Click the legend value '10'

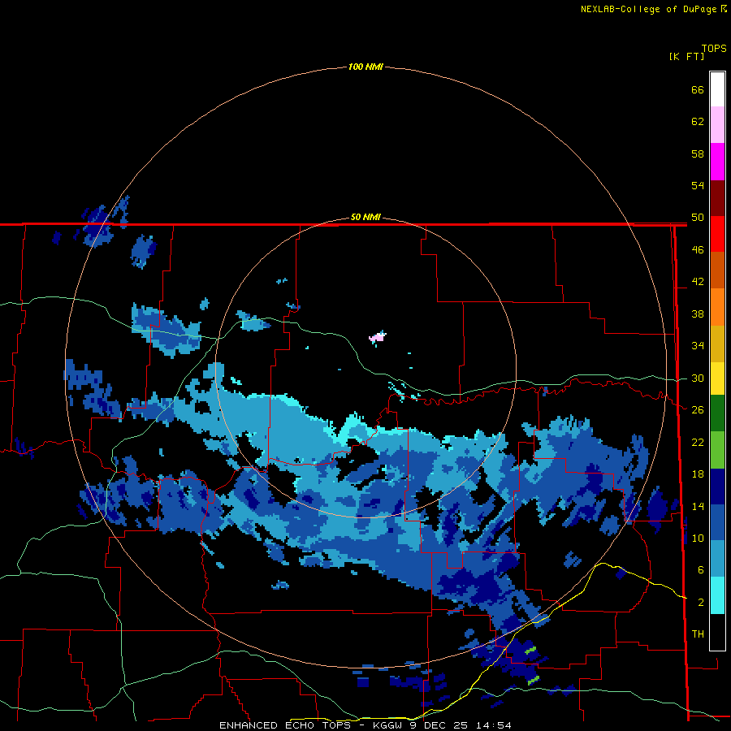pyautogui.click(x=698, y=539)
